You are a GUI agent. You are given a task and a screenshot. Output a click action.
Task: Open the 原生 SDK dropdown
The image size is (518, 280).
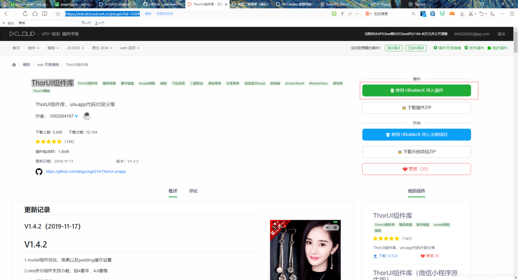coord(102,48)
